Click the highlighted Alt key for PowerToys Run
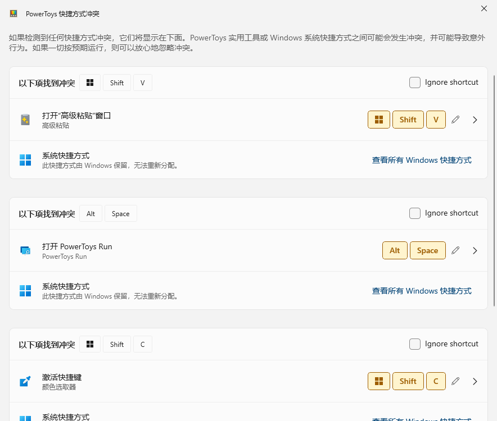497x421 pixels. tap(395, 250)
